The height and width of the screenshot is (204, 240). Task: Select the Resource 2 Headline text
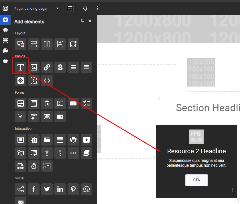tap(196, 151)
